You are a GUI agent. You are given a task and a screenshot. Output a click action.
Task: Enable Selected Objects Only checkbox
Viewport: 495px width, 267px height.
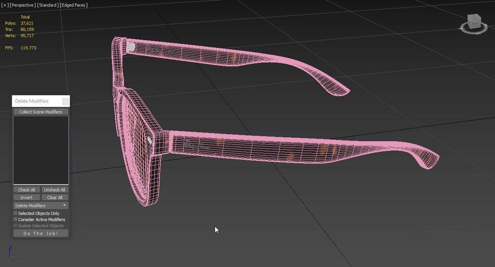click(15, 213)
